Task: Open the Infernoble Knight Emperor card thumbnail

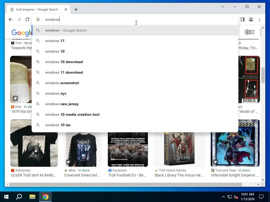Action: click(x=235, y=143)
